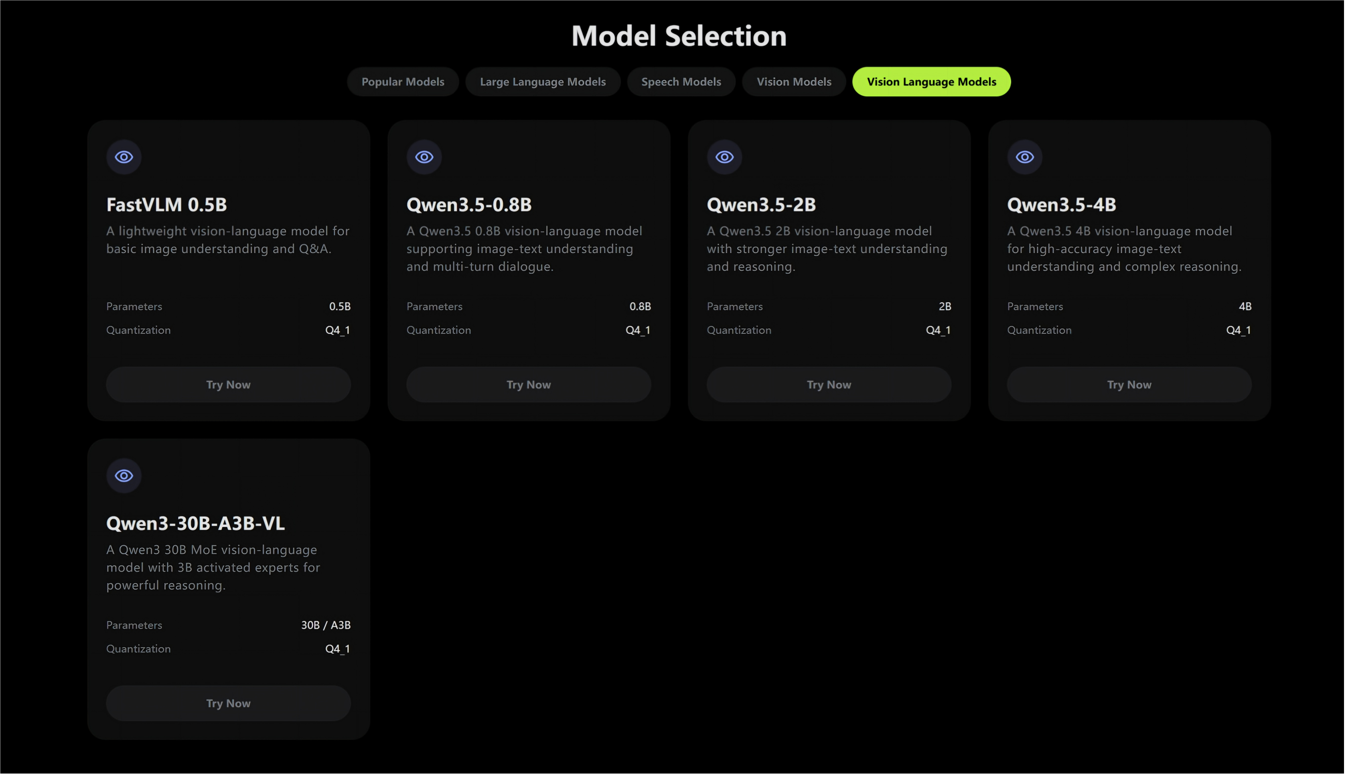The image size is (1345, 774).
Task: Click the eye icon on Qwen3.5-0.8B card
Action: tap(424, 157)
